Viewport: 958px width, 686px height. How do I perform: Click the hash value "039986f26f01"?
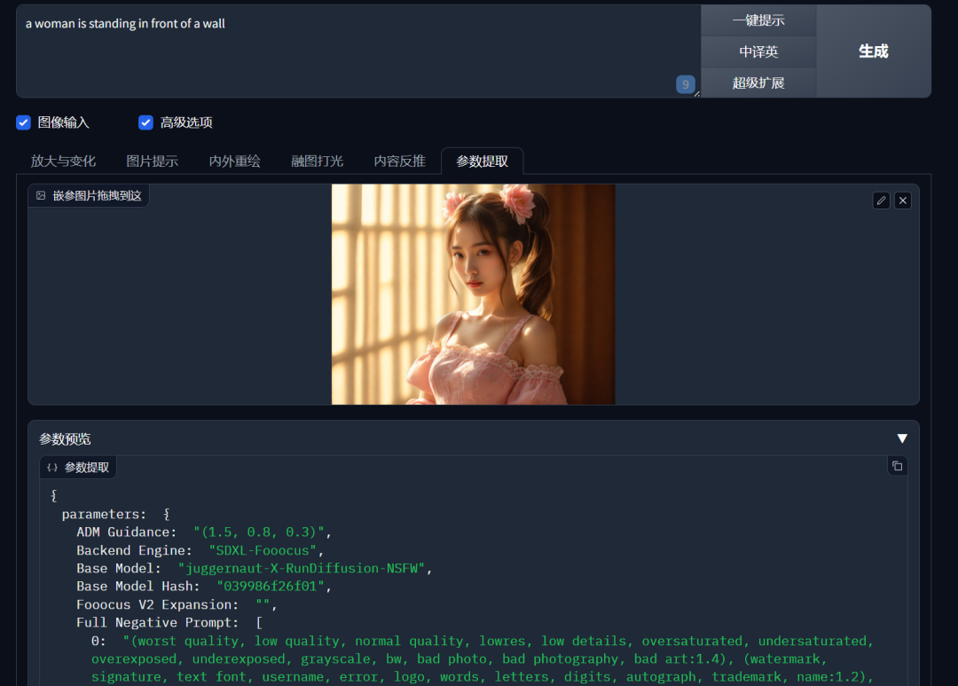click(x=270, y=587)
